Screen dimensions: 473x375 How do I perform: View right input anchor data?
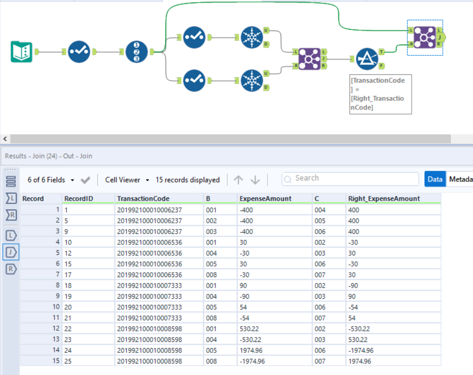11,215
